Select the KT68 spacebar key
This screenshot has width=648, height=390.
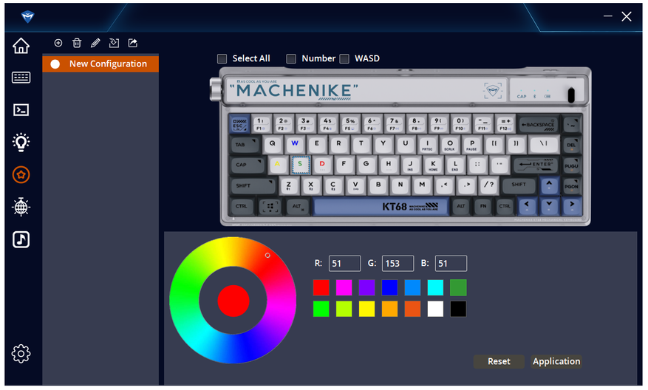tap(381, 206)
